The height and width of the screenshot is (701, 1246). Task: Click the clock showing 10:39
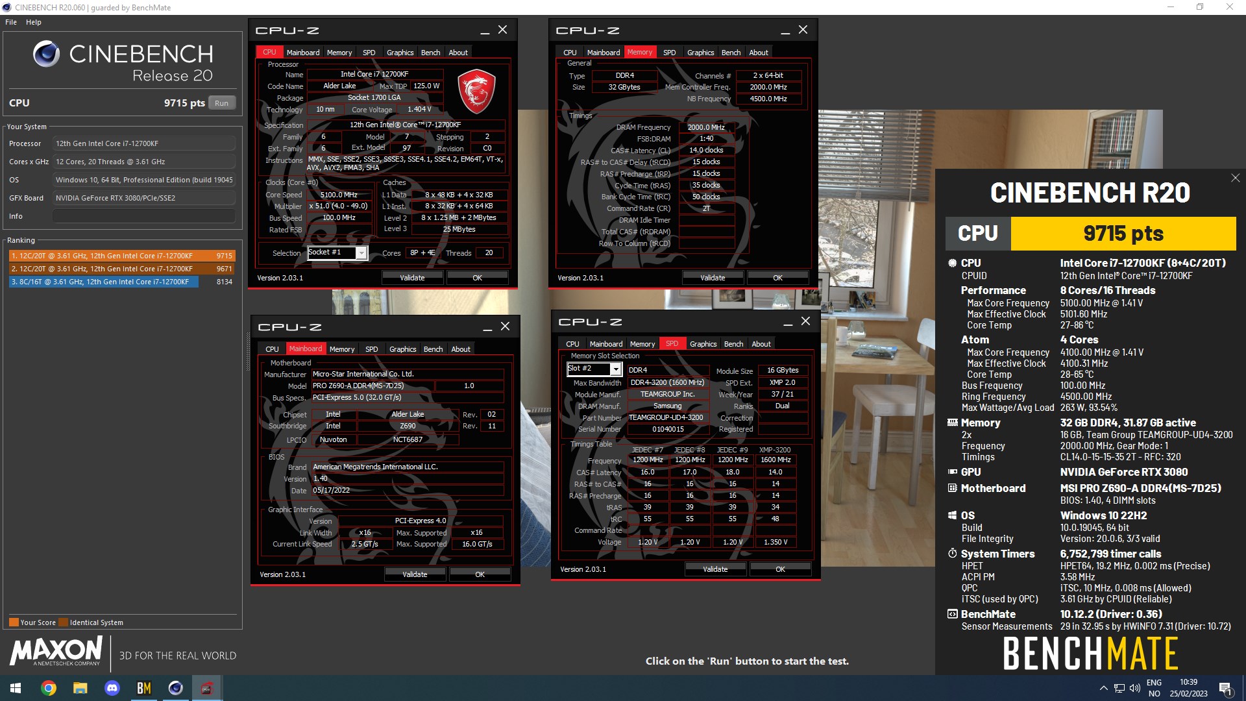pos(1188,682)
